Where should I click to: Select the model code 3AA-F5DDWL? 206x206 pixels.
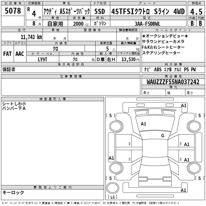tap(148, 24)
